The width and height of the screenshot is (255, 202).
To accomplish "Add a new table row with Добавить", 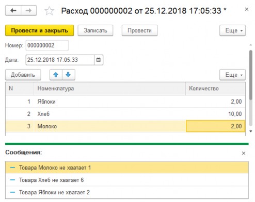I will point(23,75).
